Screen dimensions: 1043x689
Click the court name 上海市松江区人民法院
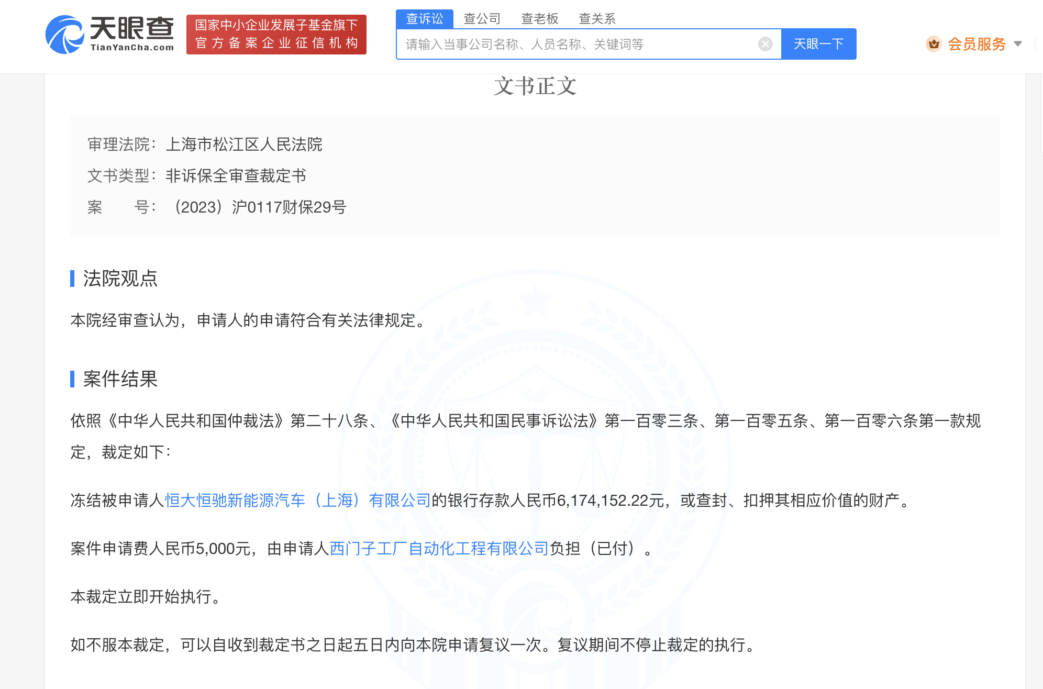pos(244,145)
